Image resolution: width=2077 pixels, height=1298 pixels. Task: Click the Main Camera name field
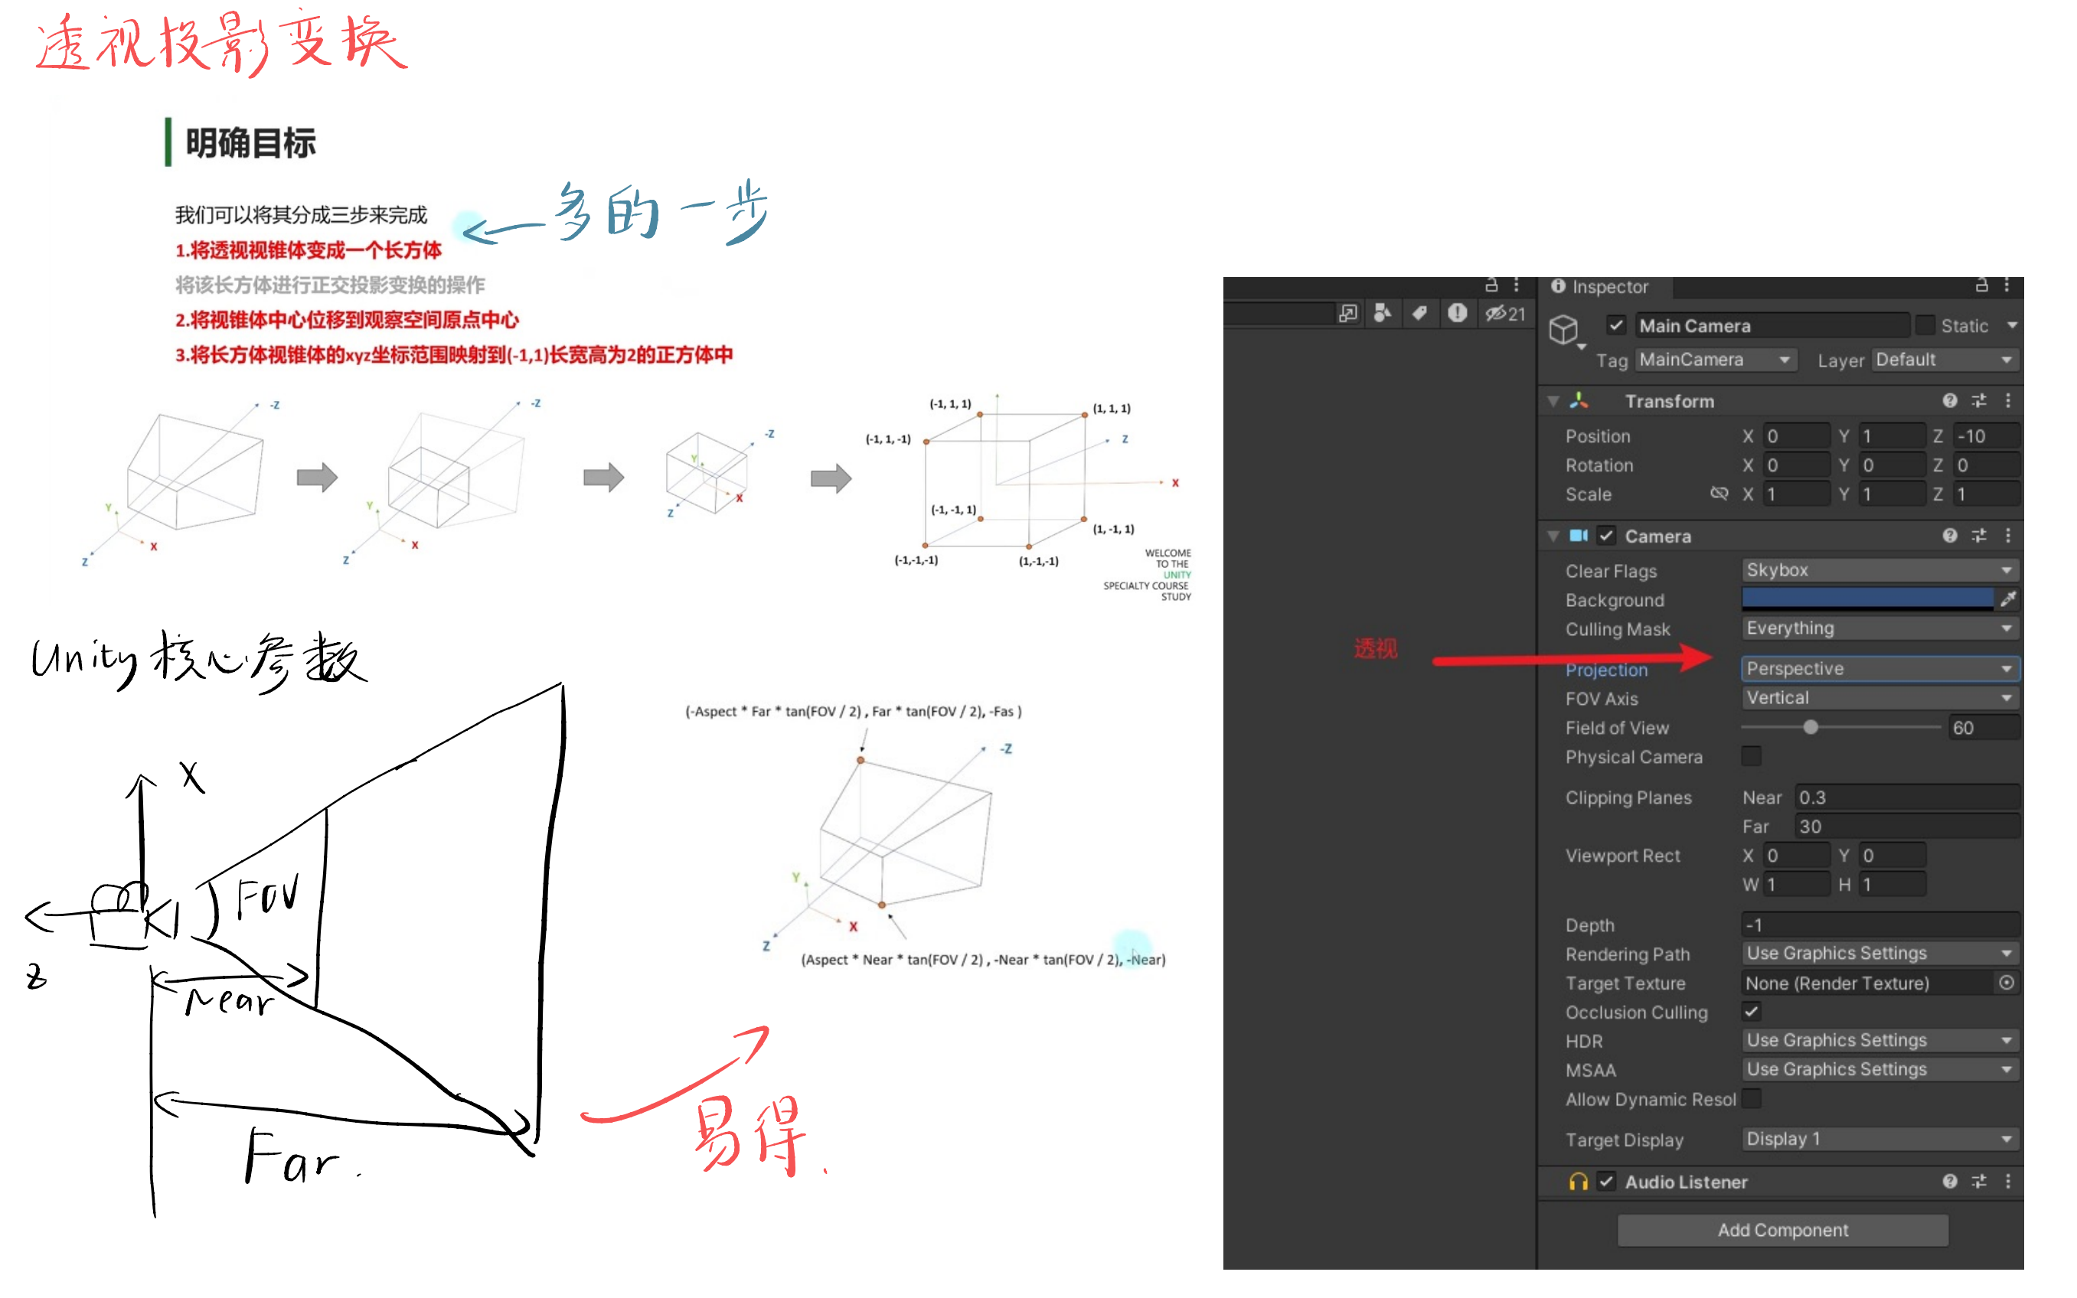point(1772,325)
